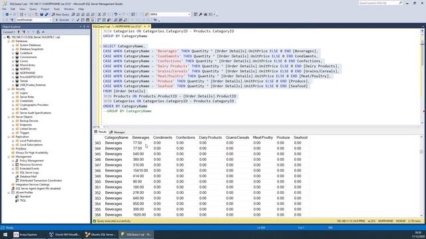Switch to Ubuntu SQL Server taskbar item
The width and height of the screenshot is (426, 239).
click(x=101, y=234)
